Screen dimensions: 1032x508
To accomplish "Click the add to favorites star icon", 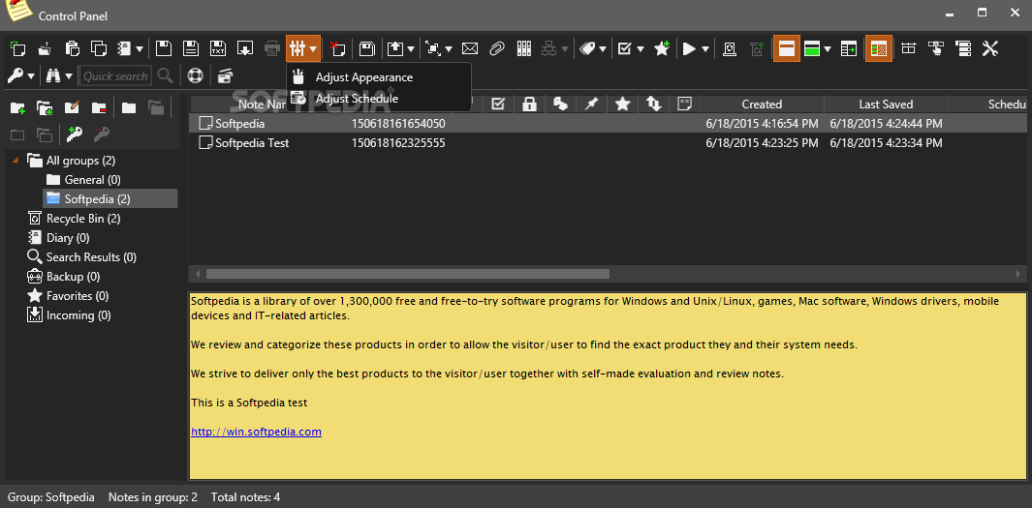I will click(662, 48).
